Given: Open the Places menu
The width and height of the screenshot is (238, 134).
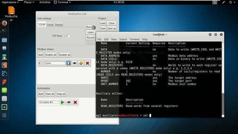Looking at the screenshot, I should [29, 2].
